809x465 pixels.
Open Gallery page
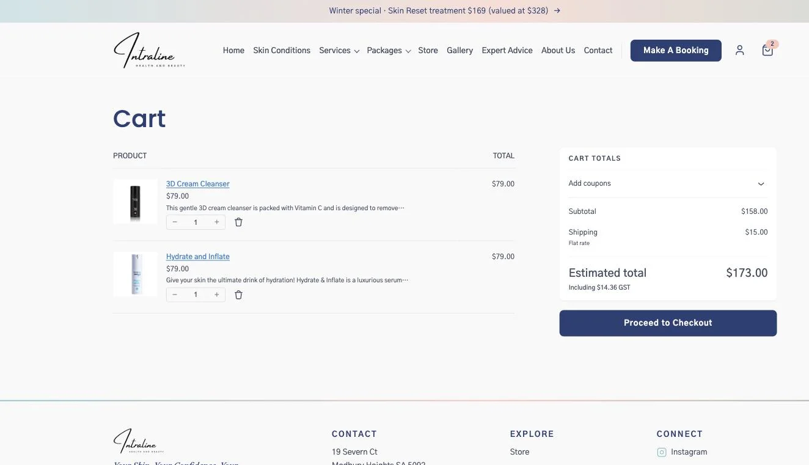click(459, 50)
